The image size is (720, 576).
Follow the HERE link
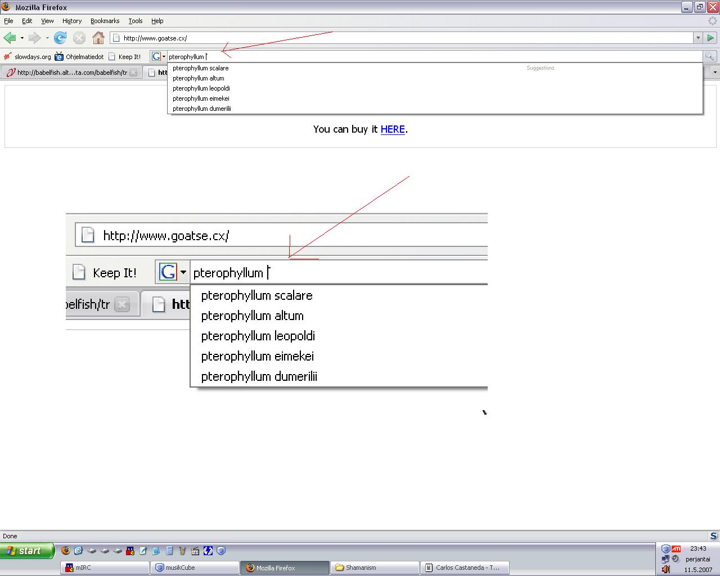click(x=393, y=129)
